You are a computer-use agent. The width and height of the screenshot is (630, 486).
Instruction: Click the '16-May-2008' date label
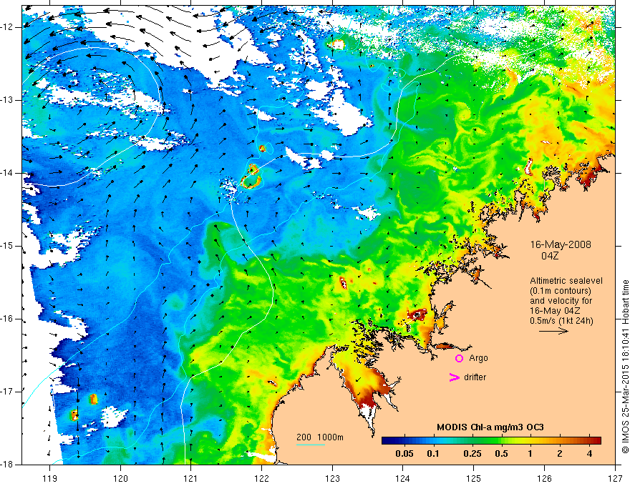tap(561, 244)
